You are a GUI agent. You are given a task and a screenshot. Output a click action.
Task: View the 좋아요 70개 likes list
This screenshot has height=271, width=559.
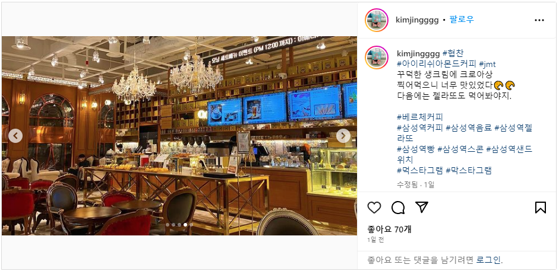(x=389, y=229)
